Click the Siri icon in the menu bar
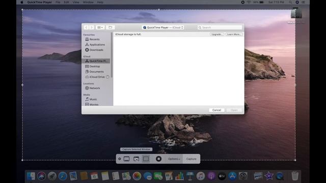The image size is (326, 183). 297,2
